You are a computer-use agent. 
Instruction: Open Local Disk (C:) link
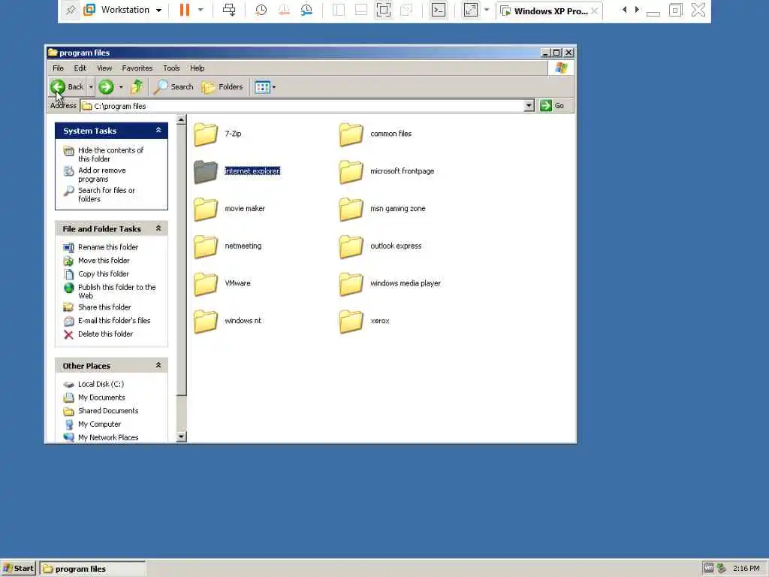click(101, 384)
